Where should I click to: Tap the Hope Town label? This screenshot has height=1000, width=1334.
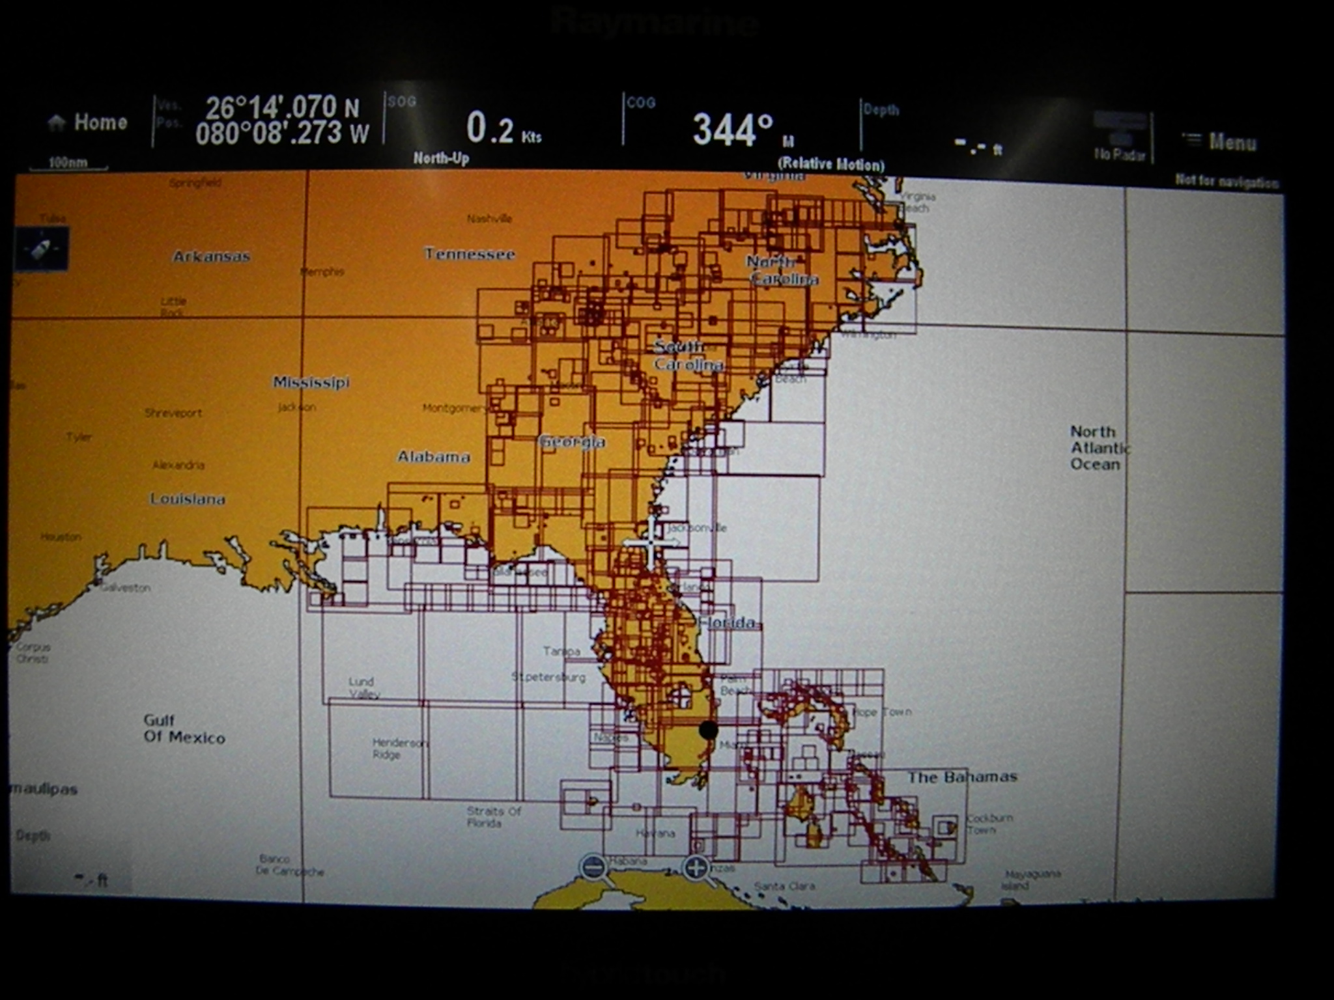point(881,712)
